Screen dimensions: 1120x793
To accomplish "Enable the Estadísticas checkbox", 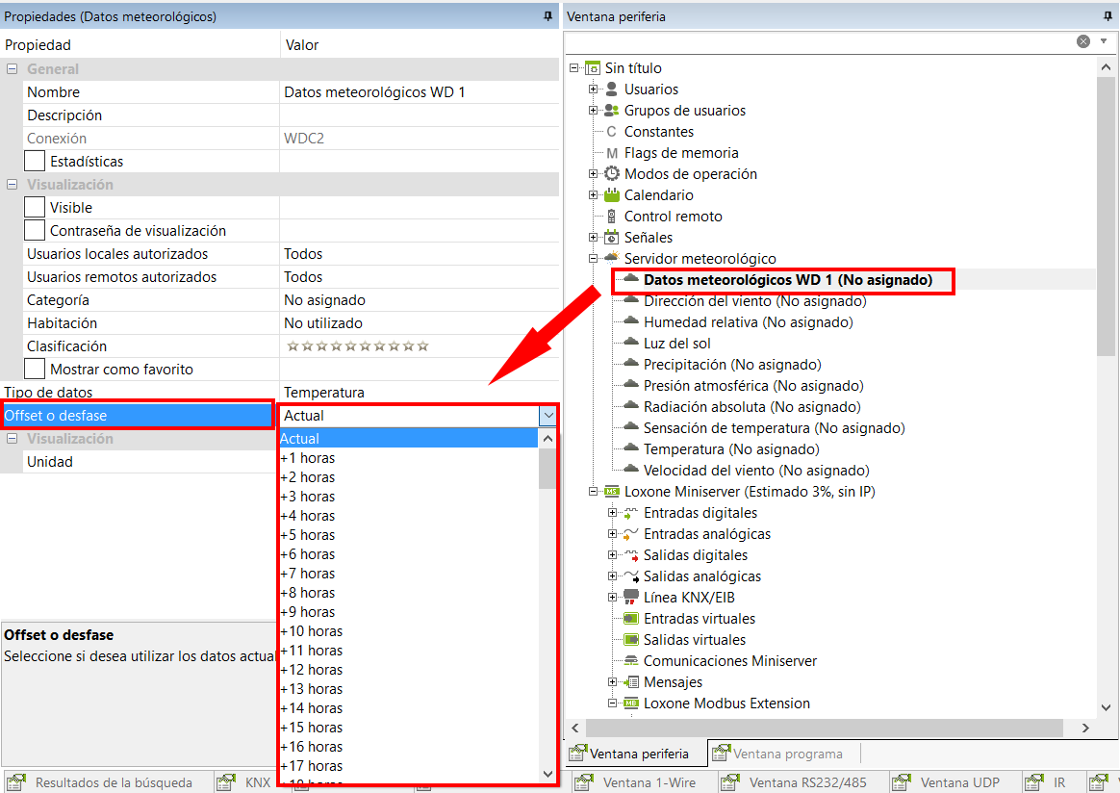I will tap(35, 162).
